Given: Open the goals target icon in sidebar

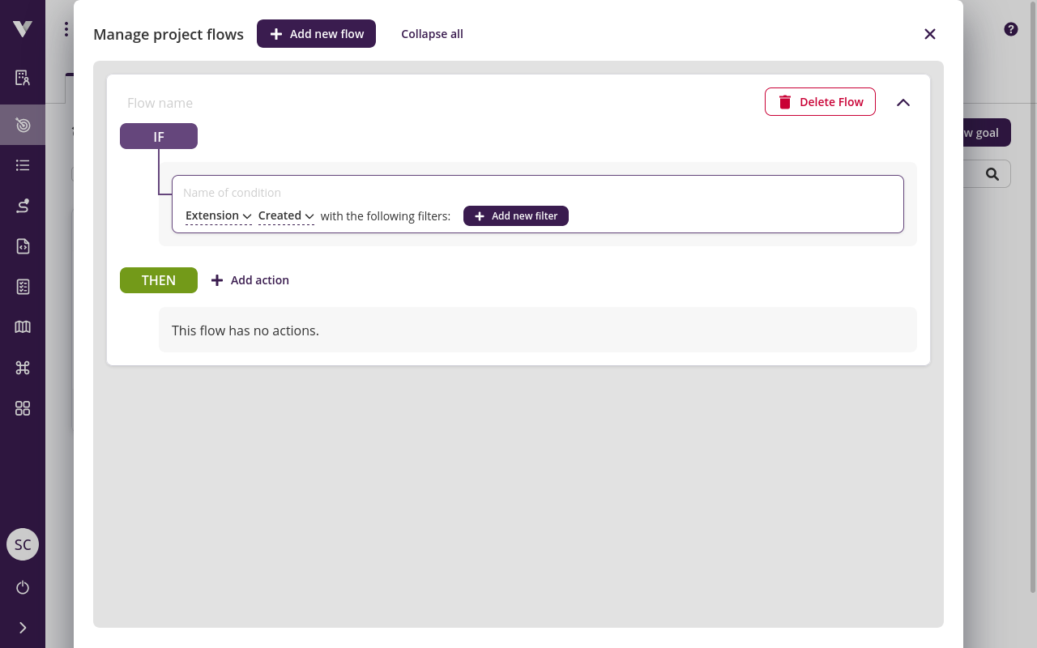Looking at the screenshot, I should [x=23, y=125].
